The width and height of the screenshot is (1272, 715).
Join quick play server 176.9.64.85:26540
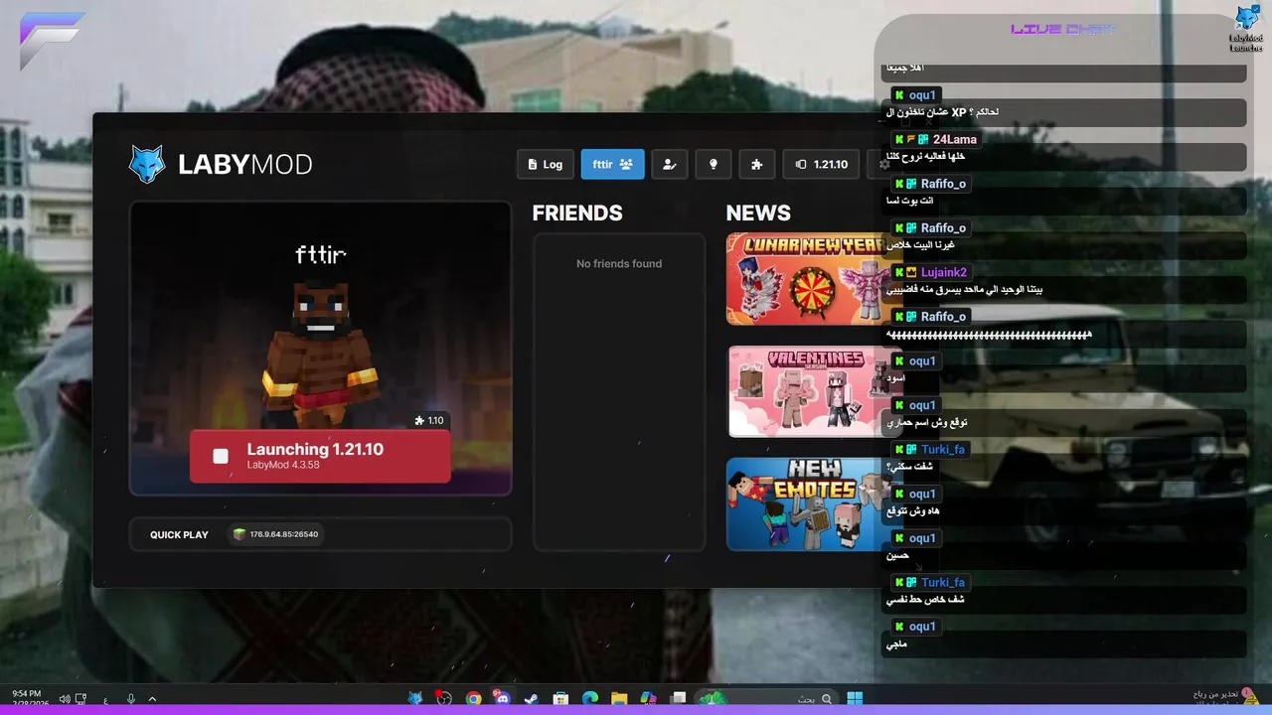pyautogui.click(x=275, y=534)
